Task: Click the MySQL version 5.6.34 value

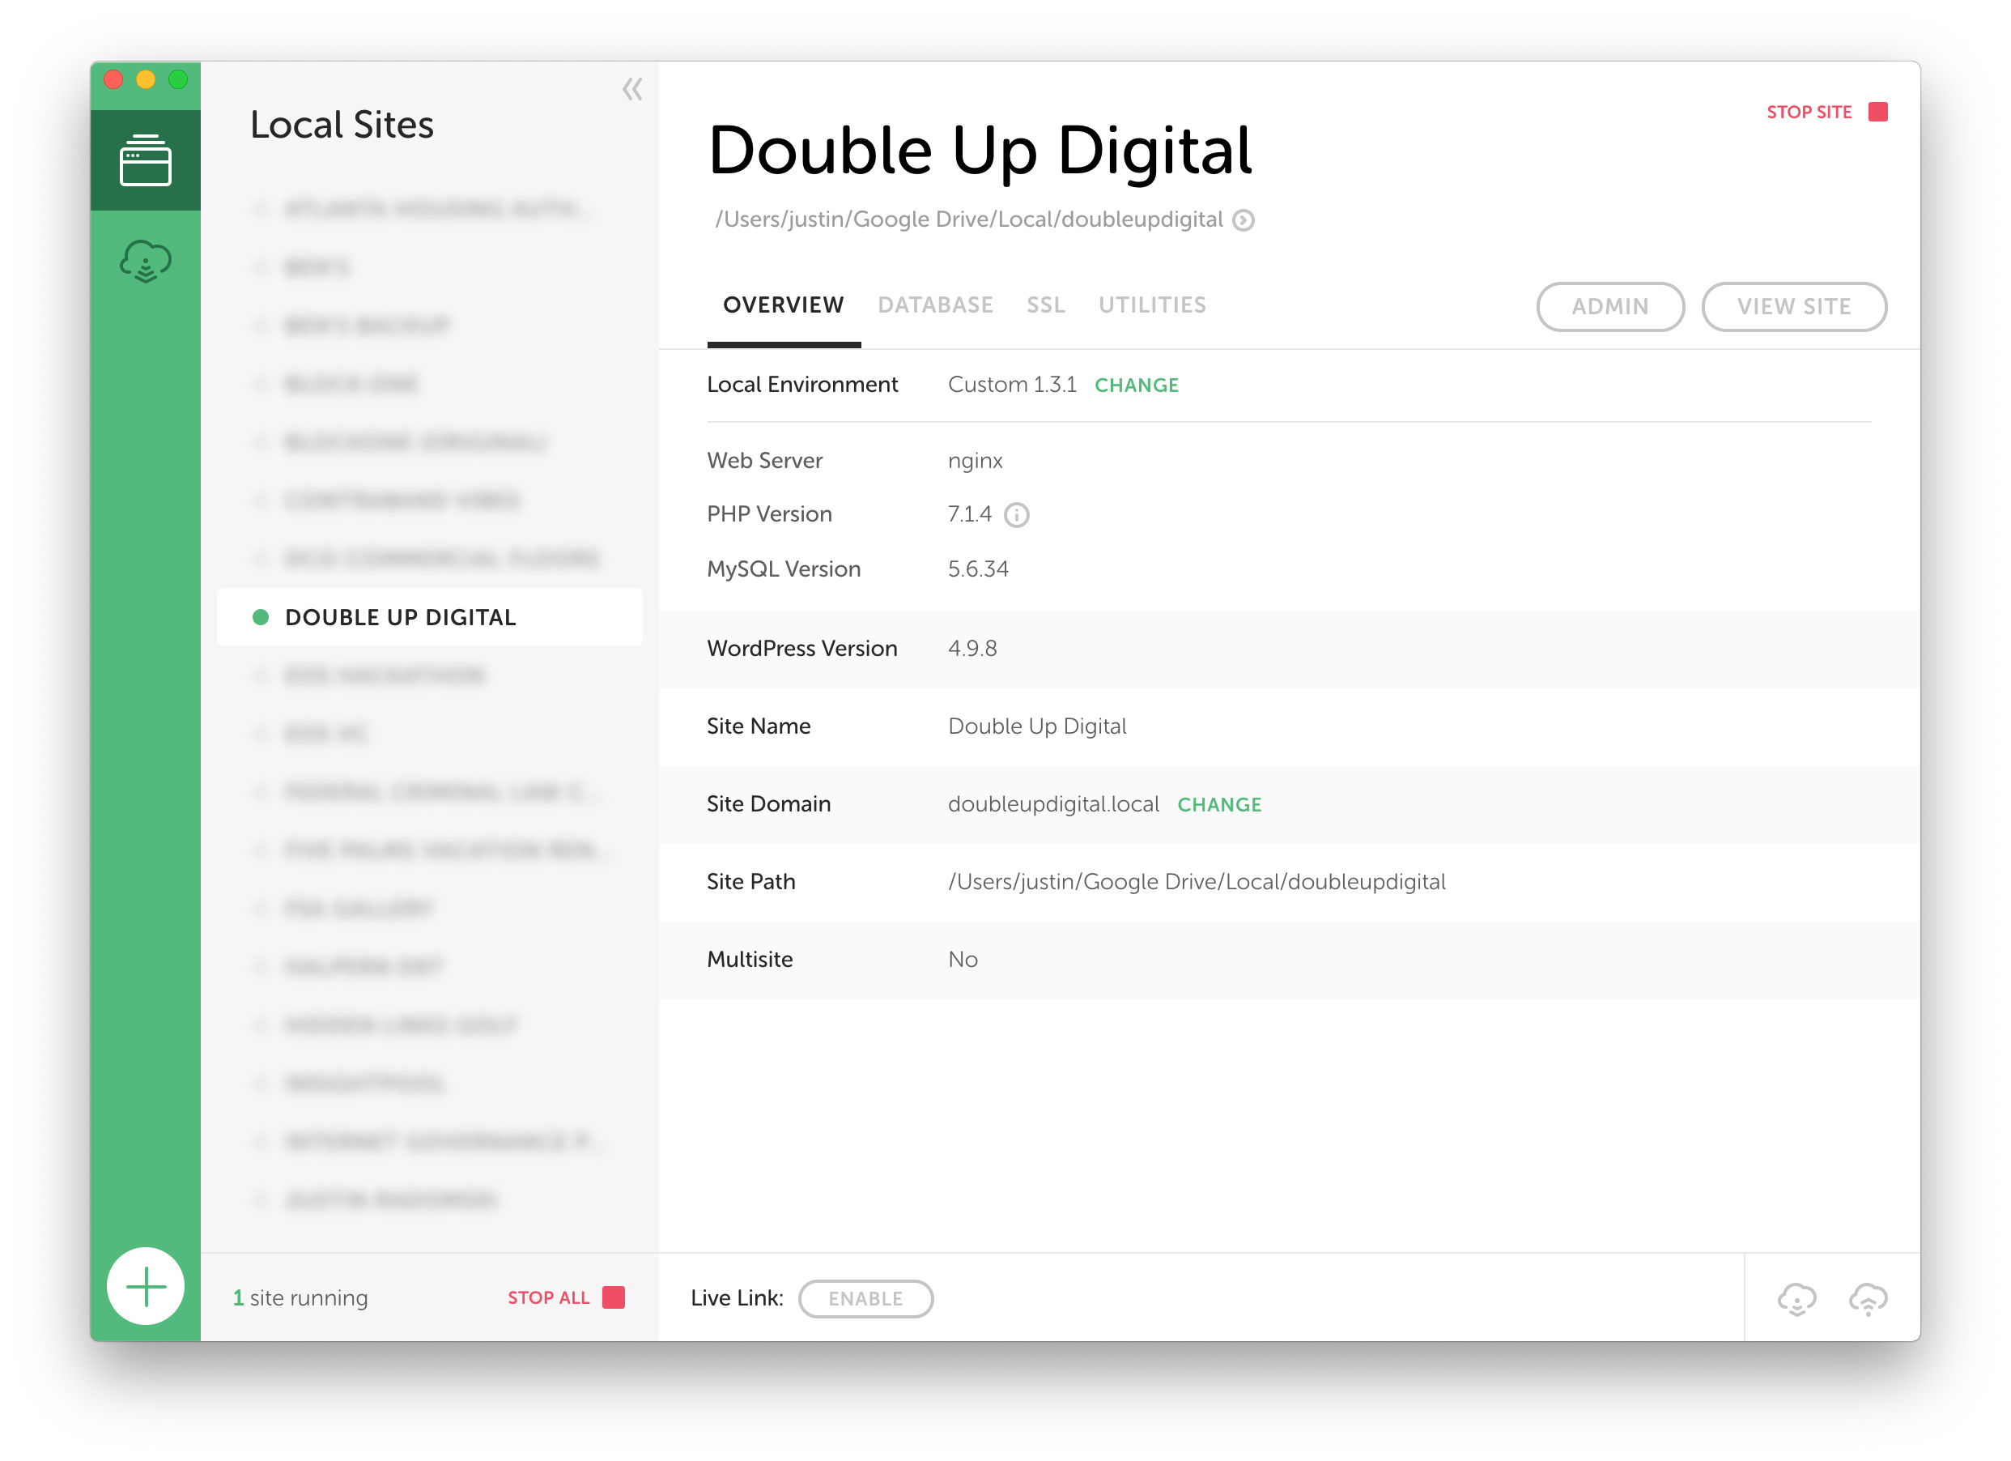Action: [978, 569]
